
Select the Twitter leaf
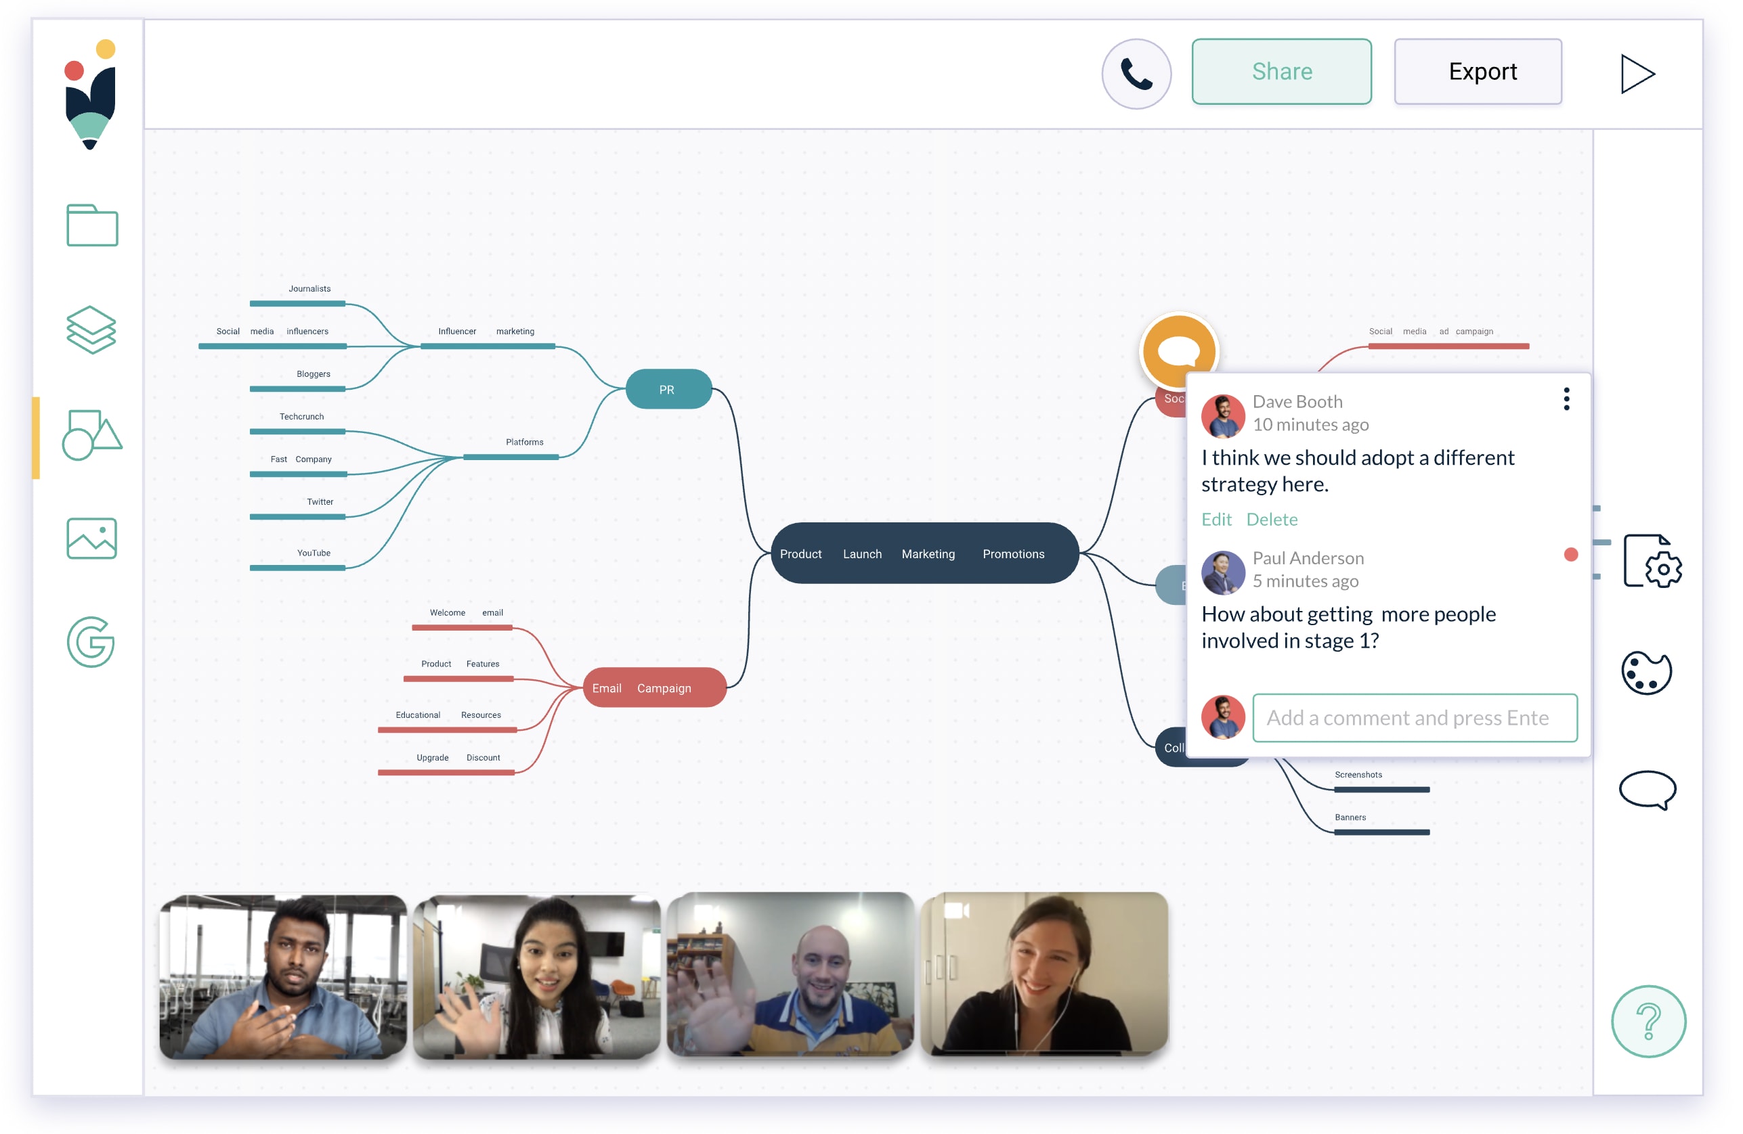click(298, 508)
